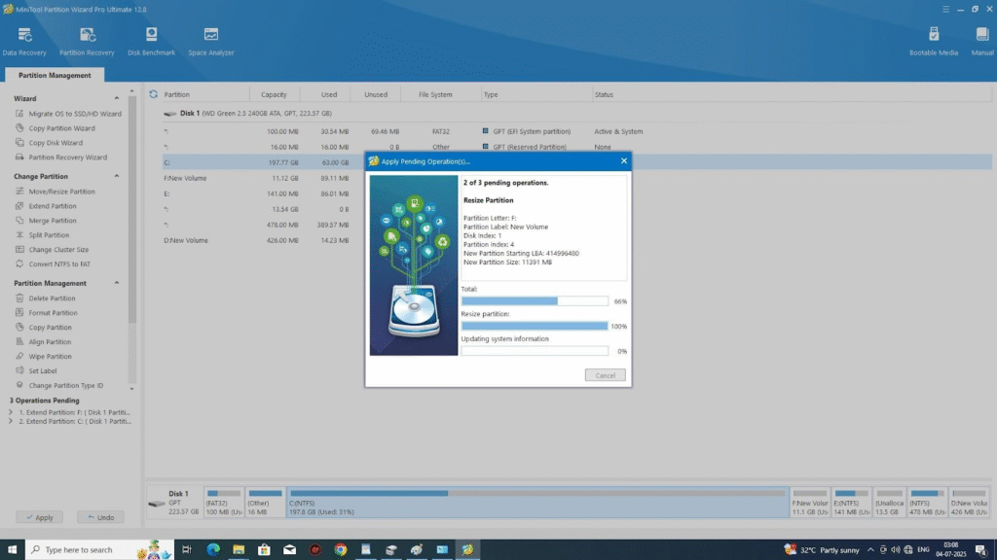
Task: Collapse the Change Partition section
Action: tap(117, 176)
